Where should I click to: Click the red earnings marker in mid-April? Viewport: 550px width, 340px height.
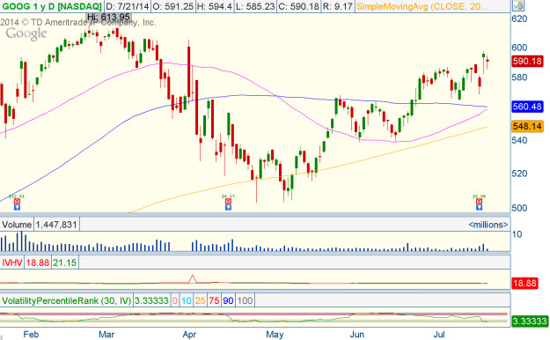228,201
